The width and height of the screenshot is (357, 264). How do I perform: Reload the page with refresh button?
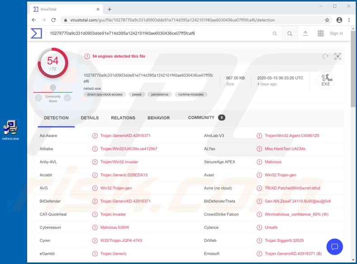53,20
